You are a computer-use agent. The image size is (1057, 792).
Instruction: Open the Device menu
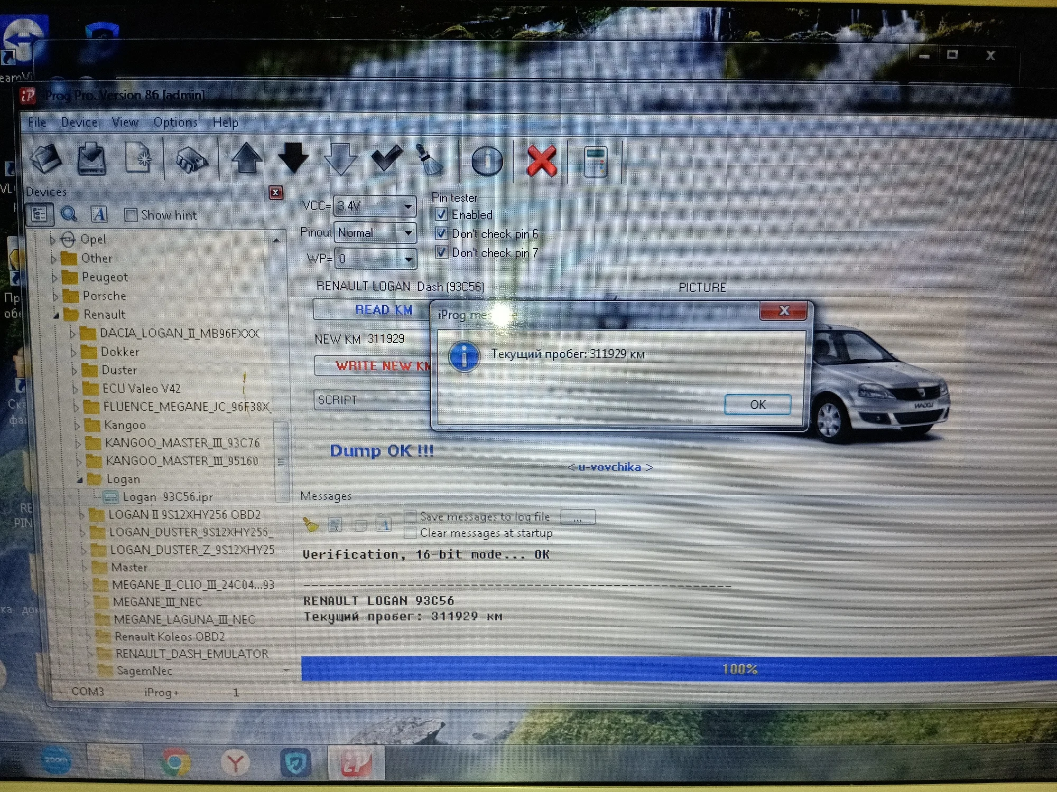tap(79, 122)
